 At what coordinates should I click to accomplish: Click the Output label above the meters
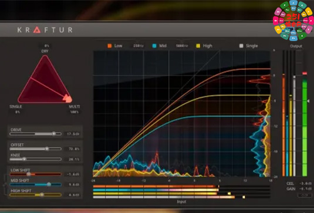[296, 46]
